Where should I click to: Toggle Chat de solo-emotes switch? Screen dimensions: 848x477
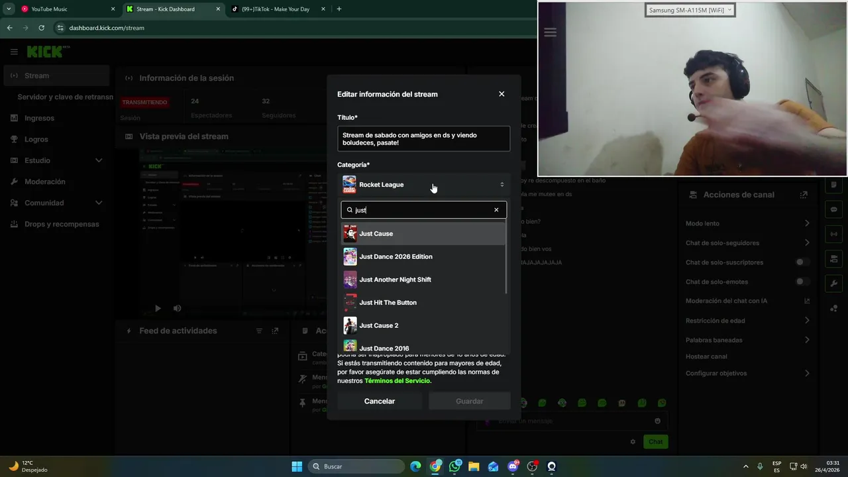click(803, 282)
